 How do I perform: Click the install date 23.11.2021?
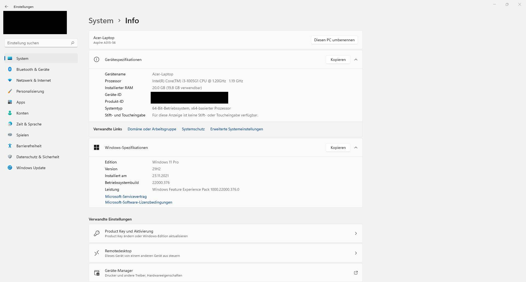click(161, 176)
